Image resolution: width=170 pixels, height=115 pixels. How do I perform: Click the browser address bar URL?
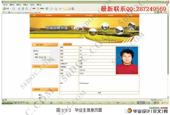(x=26, y=12)
